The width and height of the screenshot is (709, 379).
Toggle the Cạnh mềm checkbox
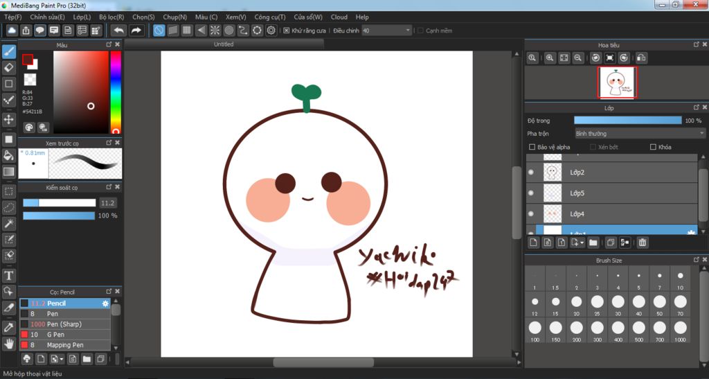(x=420, y=30)
